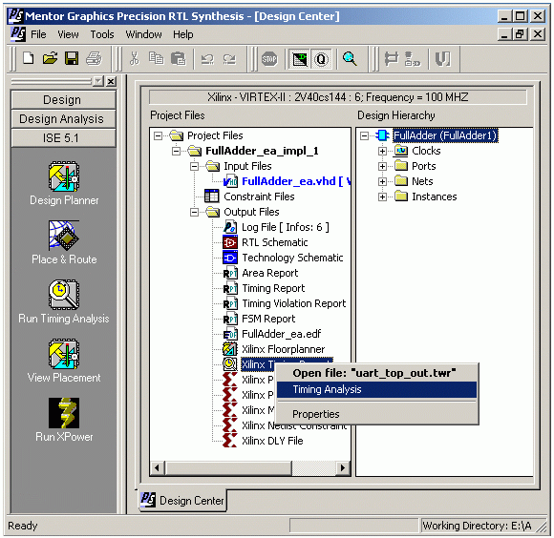This screenshot has width=554, height=538.
Task: Click the Constraint Files table icon
Action: [x=212, y=197]
